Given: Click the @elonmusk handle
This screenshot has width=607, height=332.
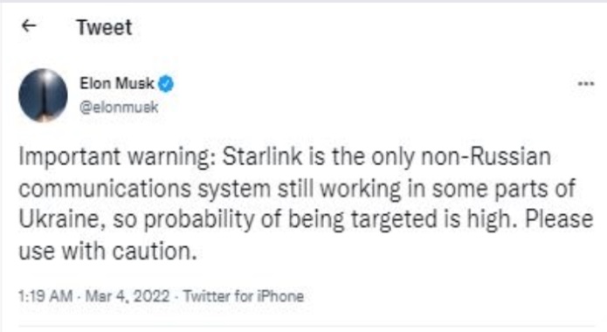Looking at the screenshot, I should click(x=119, y=107).
